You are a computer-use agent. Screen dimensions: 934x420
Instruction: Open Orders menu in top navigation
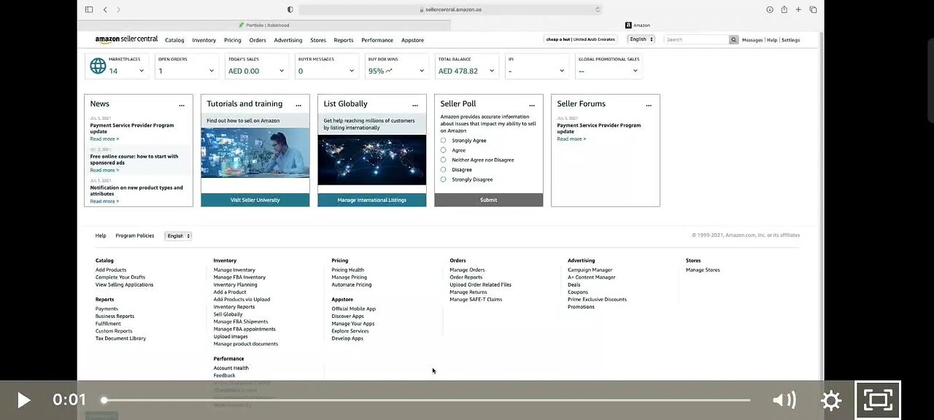point(258,40)
